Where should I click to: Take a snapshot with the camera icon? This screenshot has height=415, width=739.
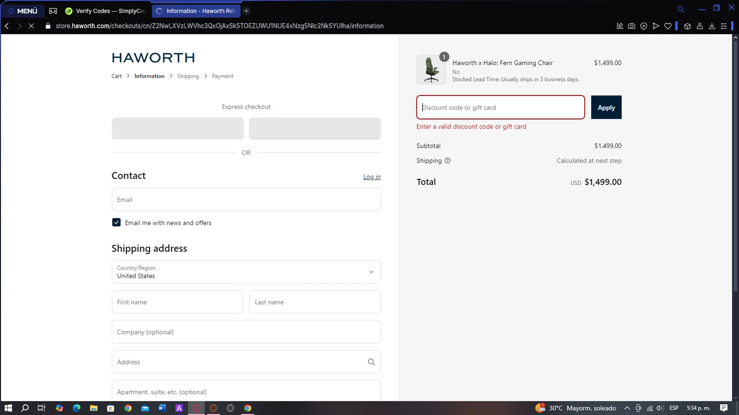tap(632, 26)
